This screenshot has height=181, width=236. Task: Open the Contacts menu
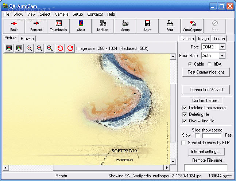[x=95, y=14]
